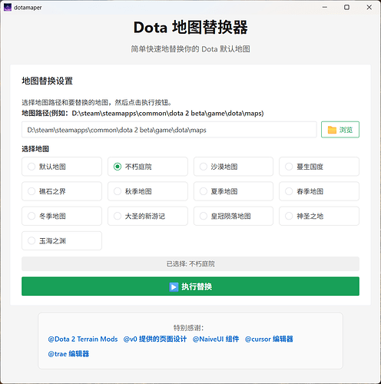Select the 皇冠陨落地图 radio option
The width and height of the screenshot is (381, 384).
point(234,216)
